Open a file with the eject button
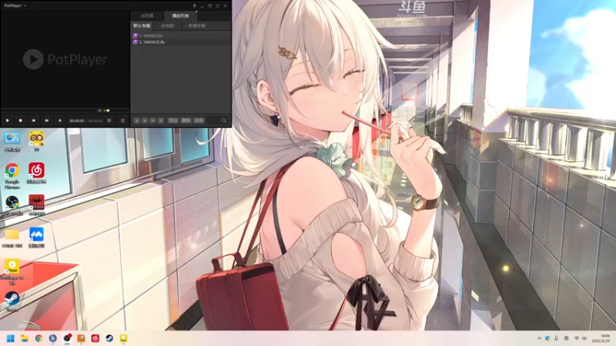616x346 pixels. [x=60, y=121]
